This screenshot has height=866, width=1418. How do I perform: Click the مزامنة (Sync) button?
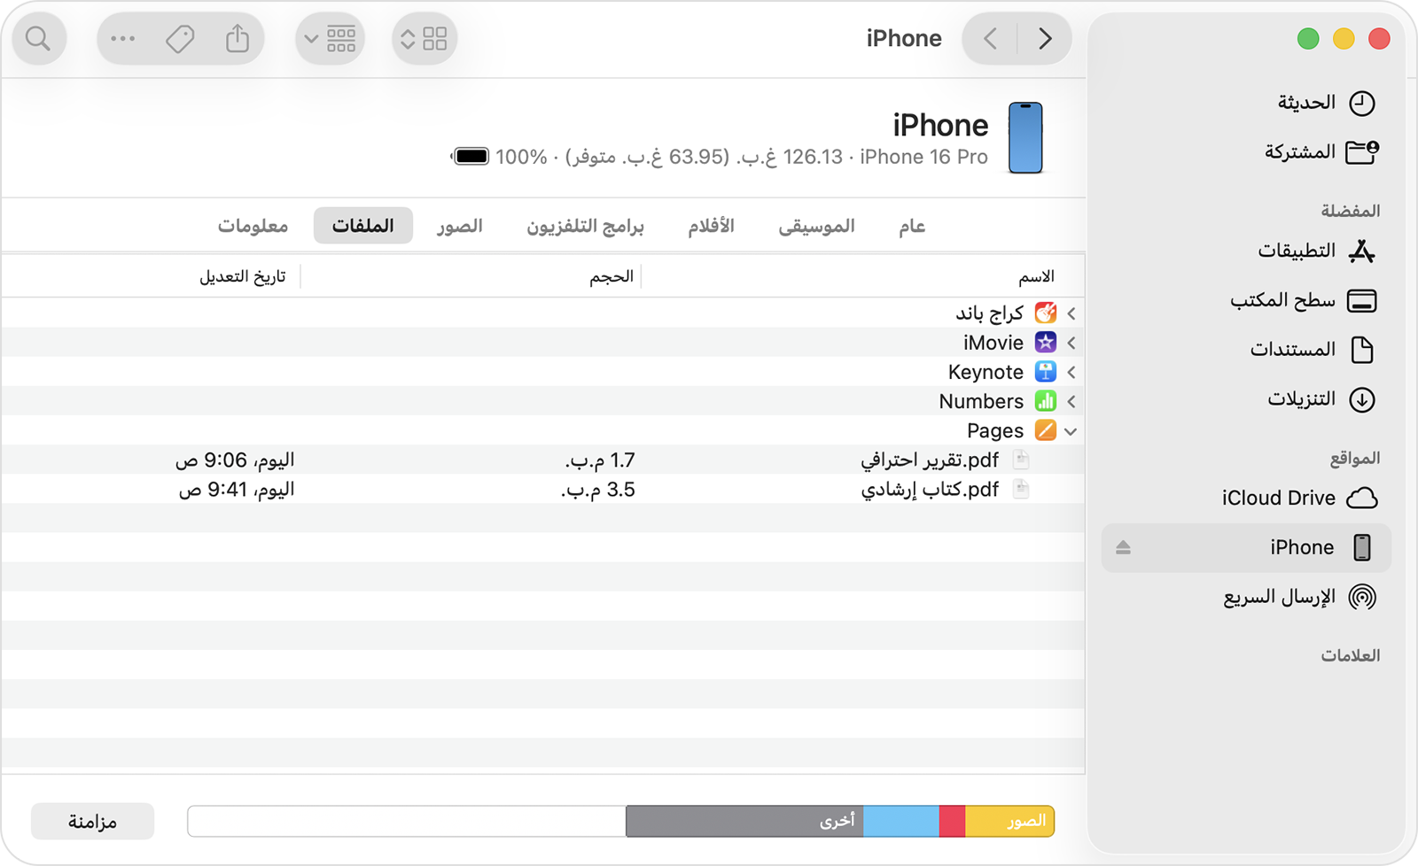click(92, 821)
